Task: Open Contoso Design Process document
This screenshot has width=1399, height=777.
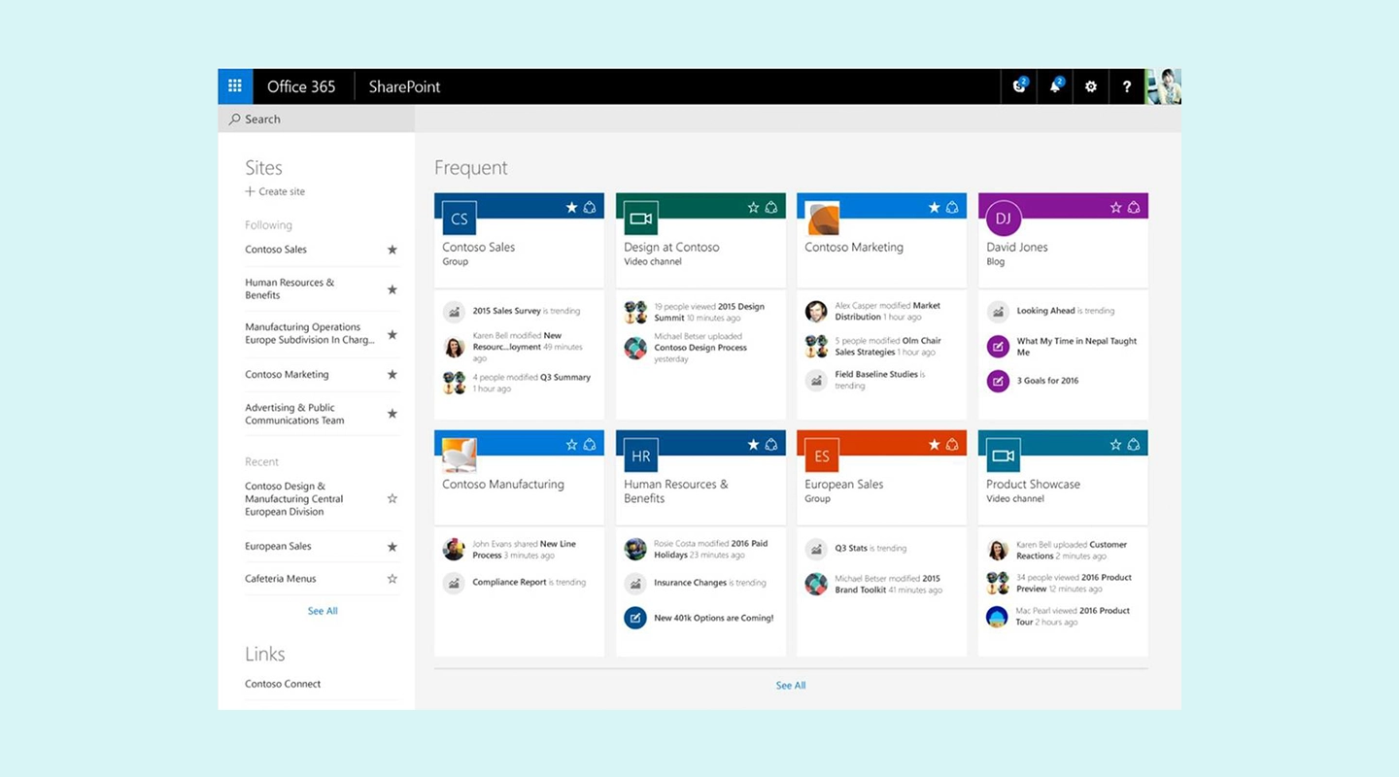Action: [x=700, y=348]
